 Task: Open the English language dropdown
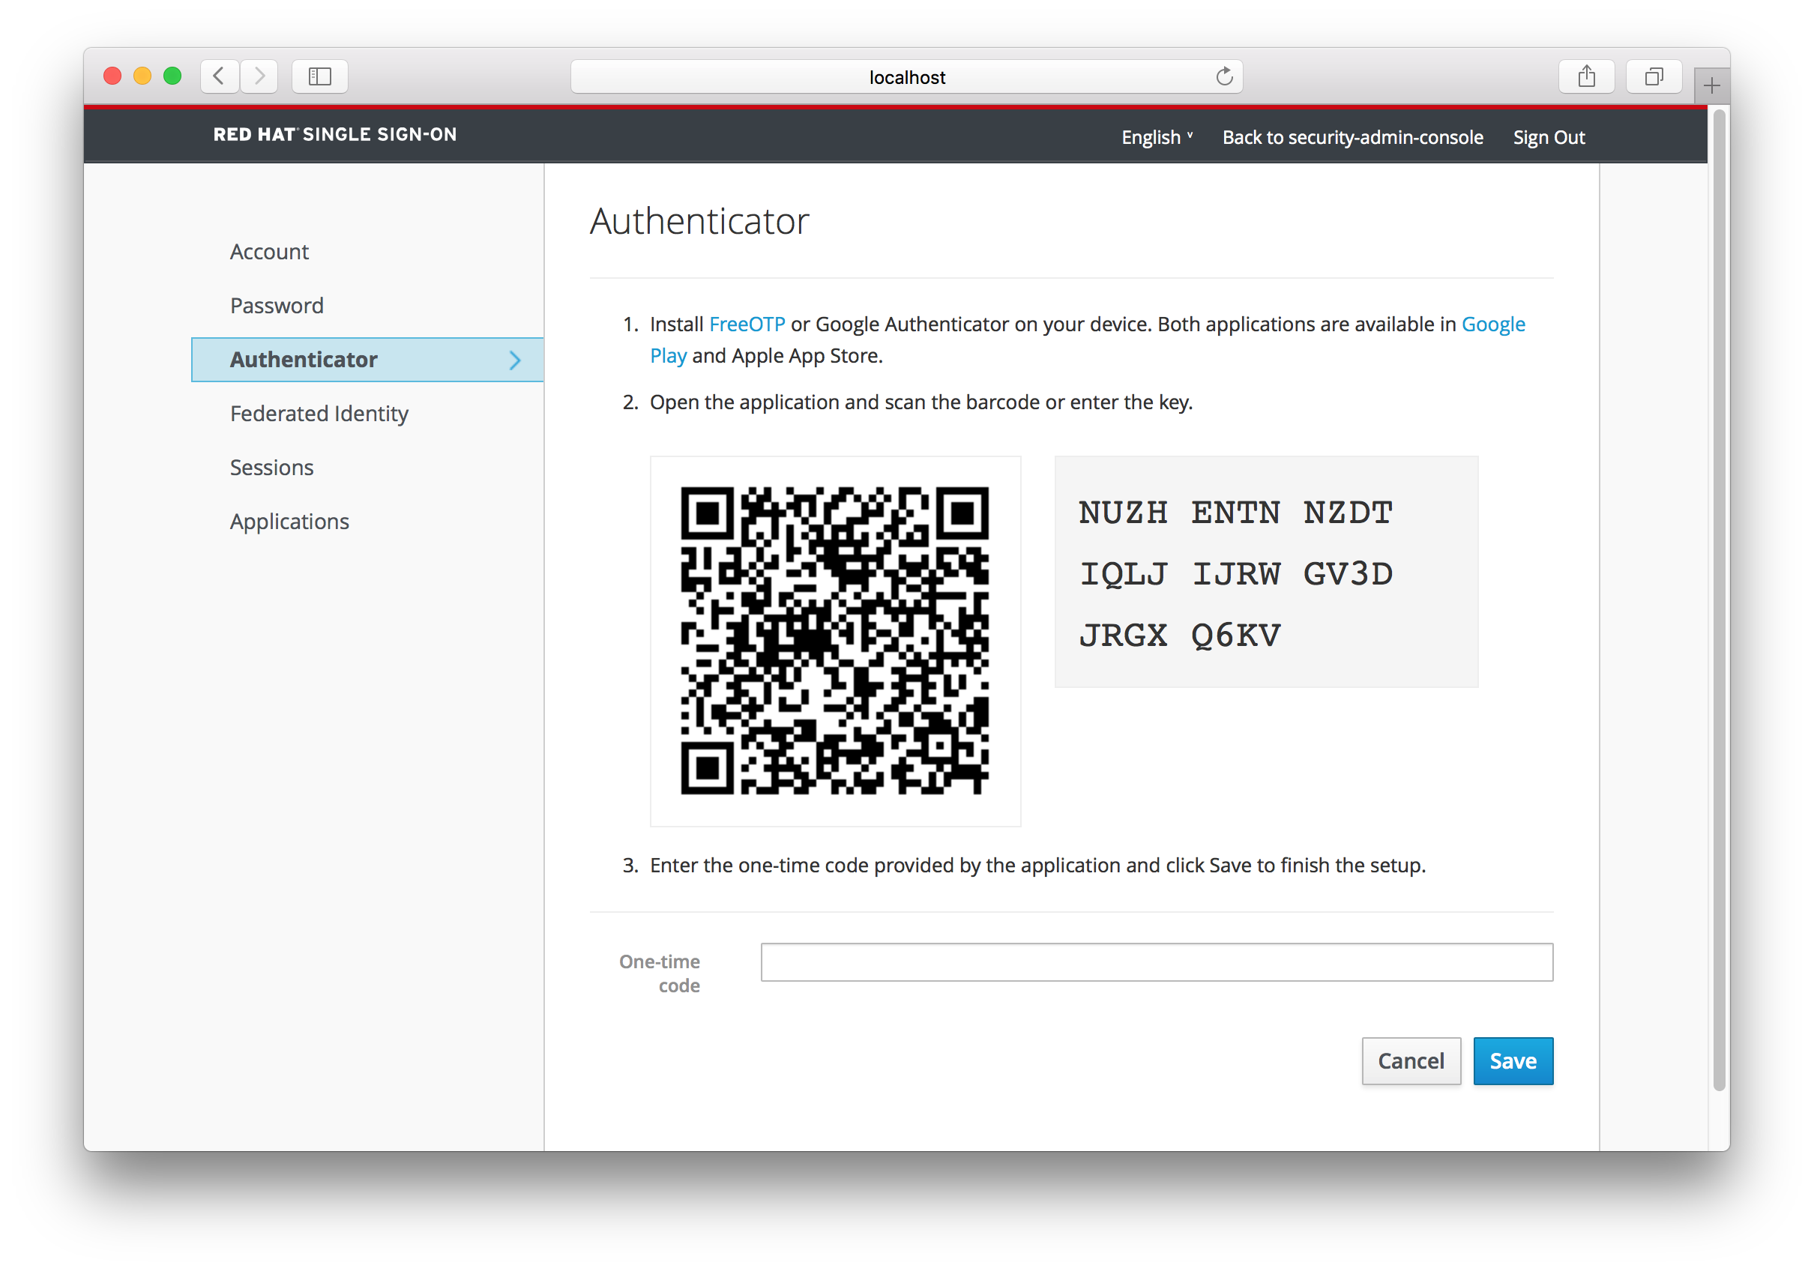tap(1157, 136)
